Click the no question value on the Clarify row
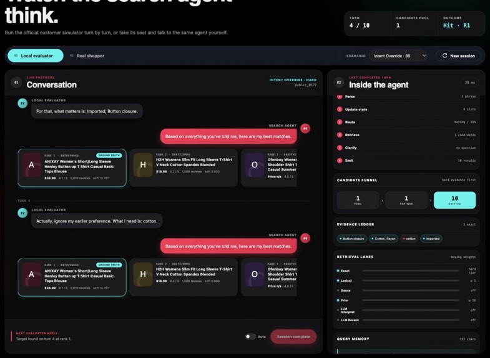This screenshot has width=490, height=358. [466, 147]
